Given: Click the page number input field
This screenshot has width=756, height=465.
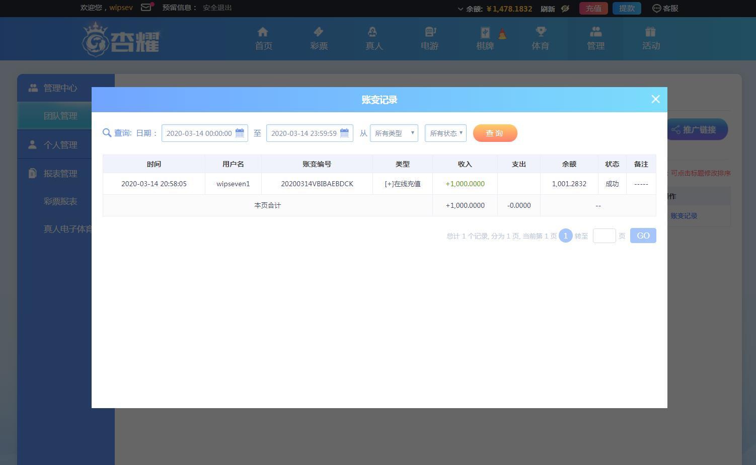Looking at the screenshot, I should [x=604, y=236].
